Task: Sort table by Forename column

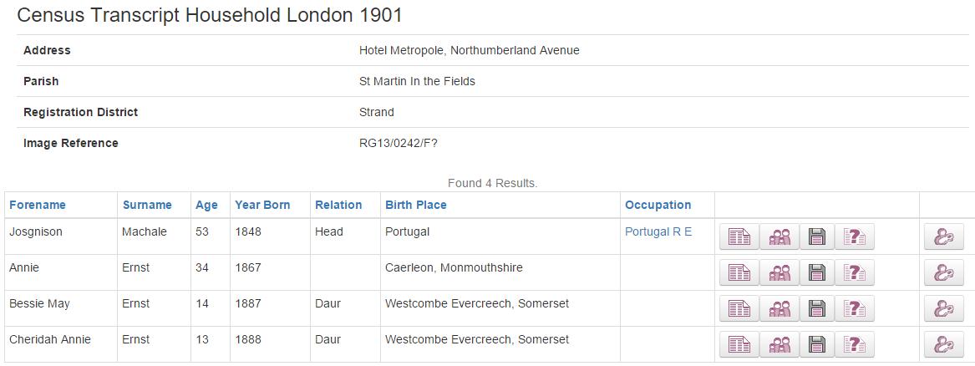Action: point(38,205)
